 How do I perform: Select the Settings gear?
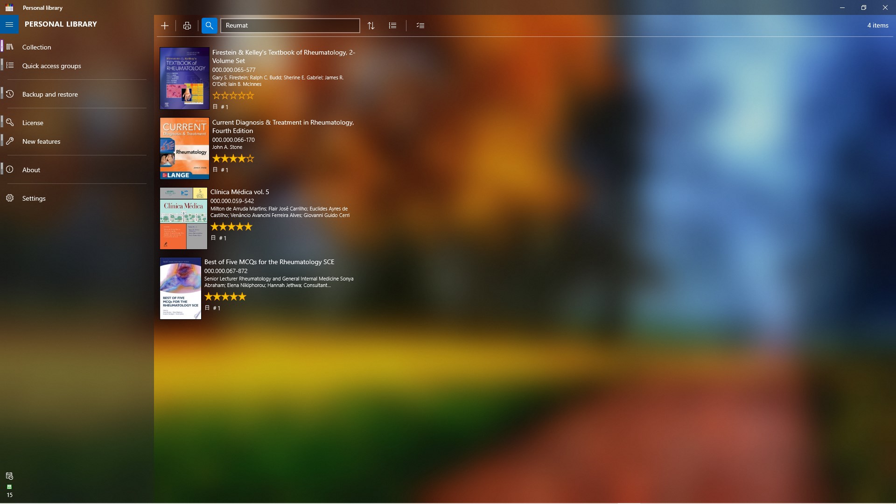tap(35, 198)
